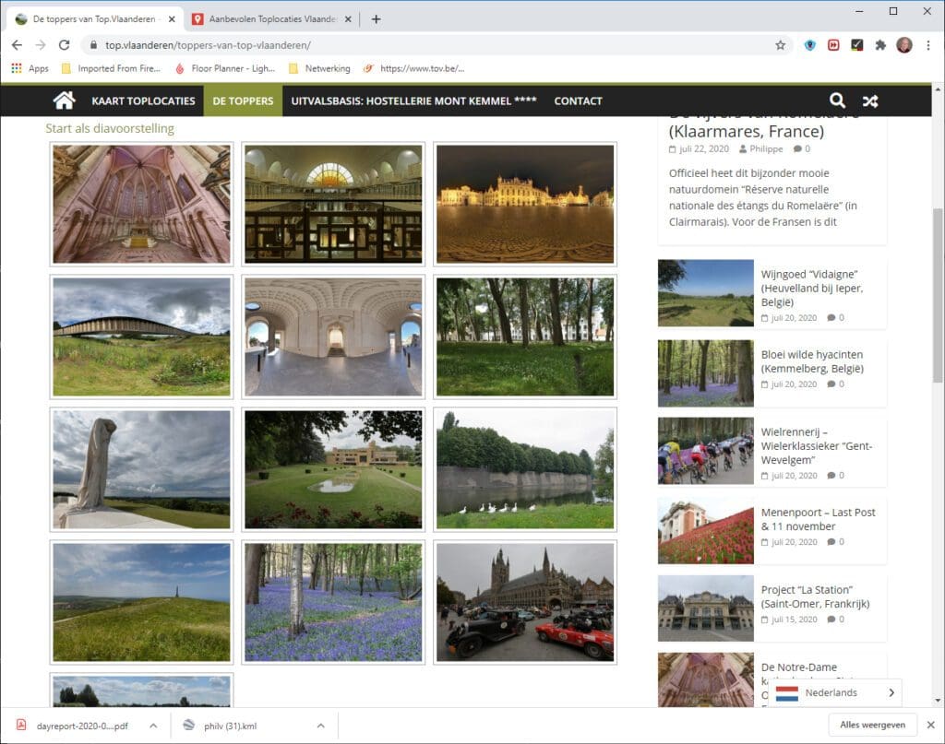Open the Networking bookmark folder
Viewport: 945px width, 744px height.
pyautogui.click(x=319, y=68)
